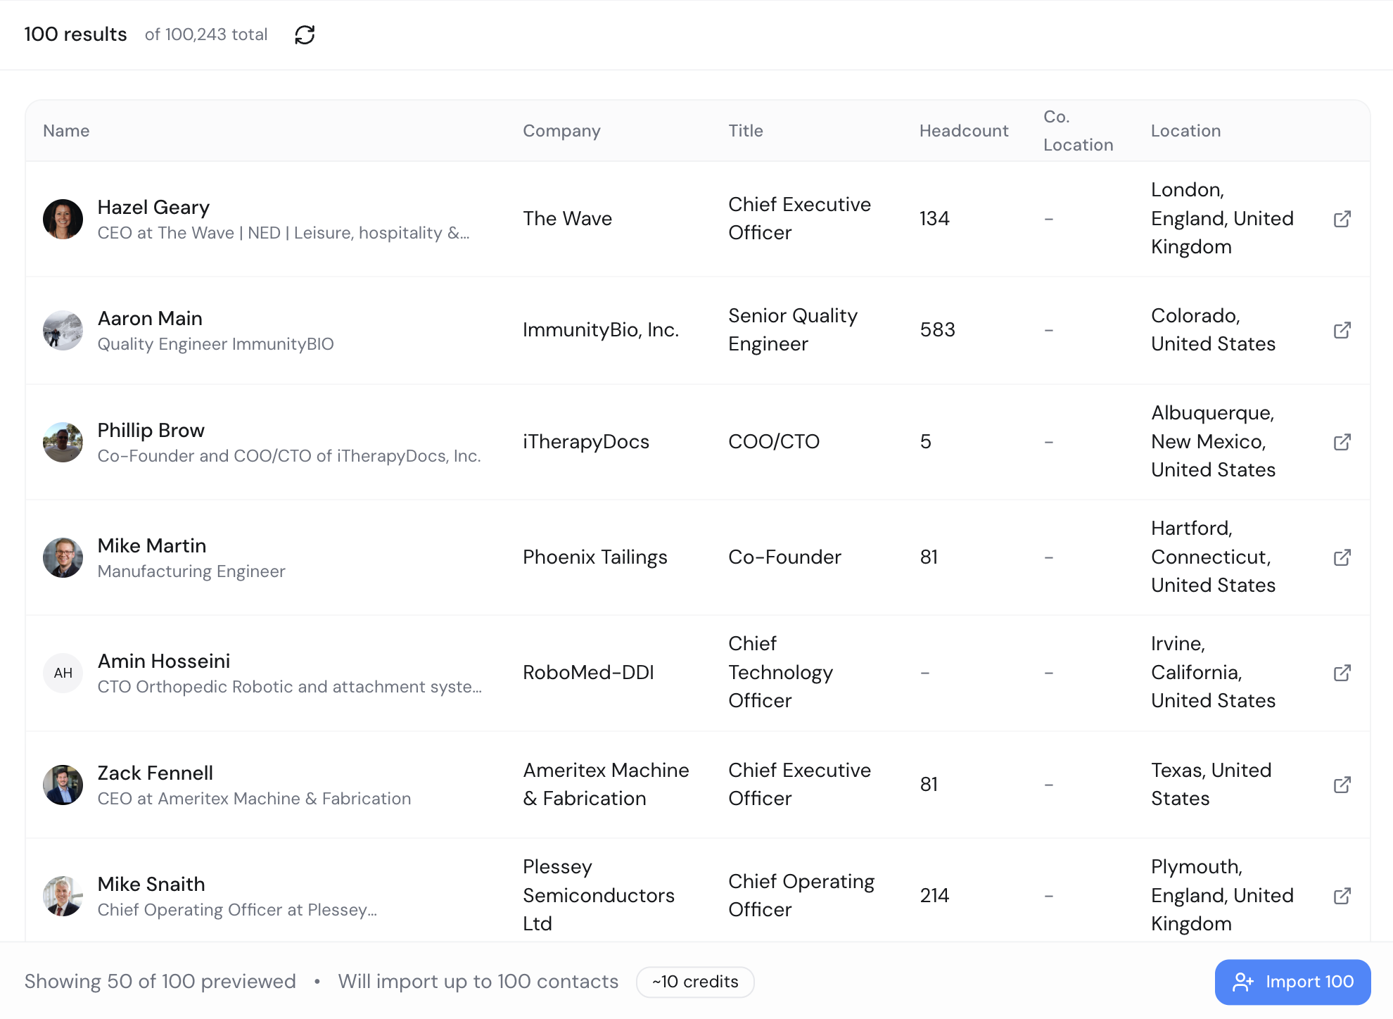Click Zack Fennell's profile photo
The width and height of the screenshot is (1393, 1019).
[x=63, y=785]
